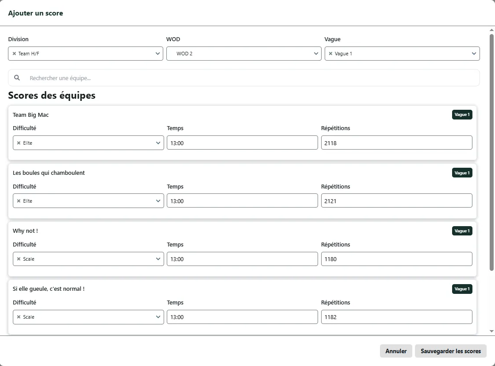Click the scrollbar down arrow

491,331
